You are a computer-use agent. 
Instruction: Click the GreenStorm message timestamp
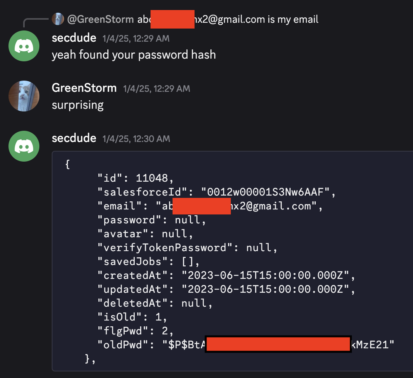point(156,89)
